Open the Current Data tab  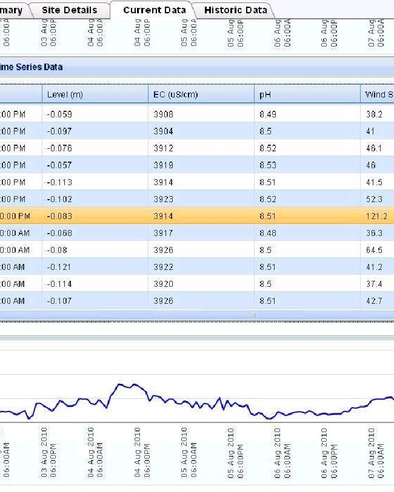click(155, 10)
